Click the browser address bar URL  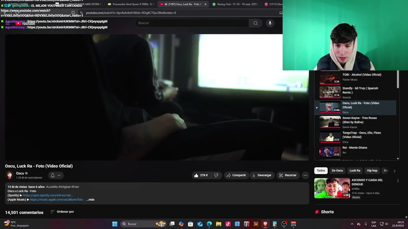tap(131, 13)
